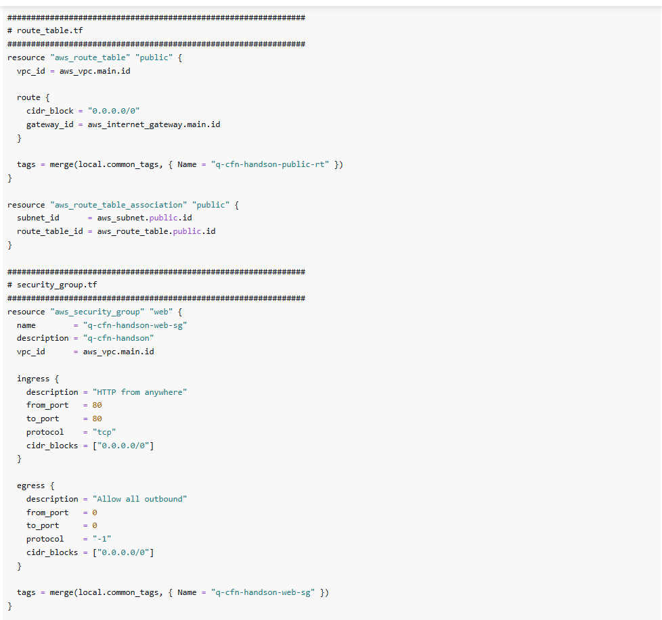Click aws_vpc.main.id in the aws_security_group resource

118,352
